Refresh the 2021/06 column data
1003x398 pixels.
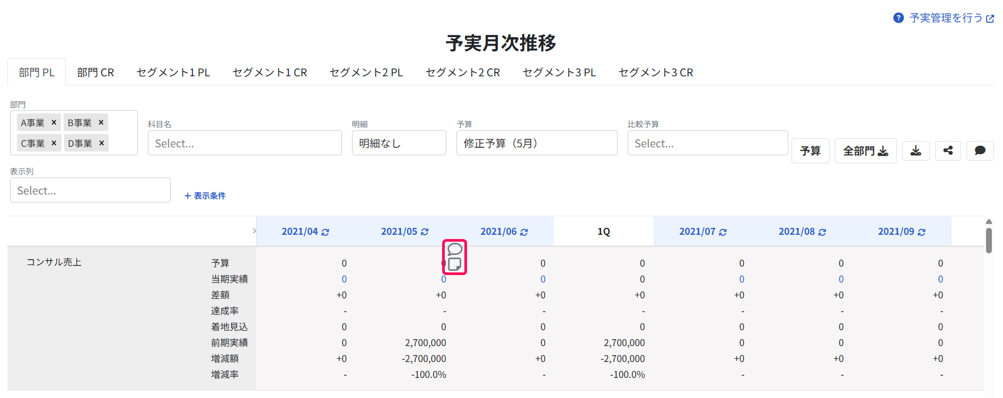pos(524,232)
